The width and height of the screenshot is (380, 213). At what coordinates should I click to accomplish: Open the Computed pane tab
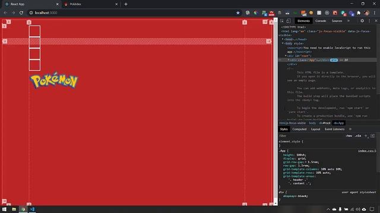coord(299,129)
